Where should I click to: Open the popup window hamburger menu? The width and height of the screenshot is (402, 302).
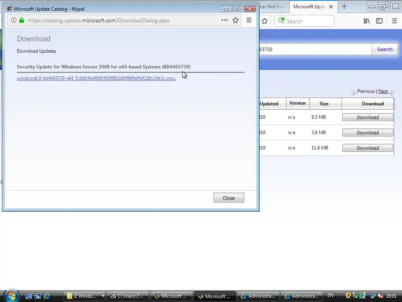pyautogui.click(x=249, y=20)
